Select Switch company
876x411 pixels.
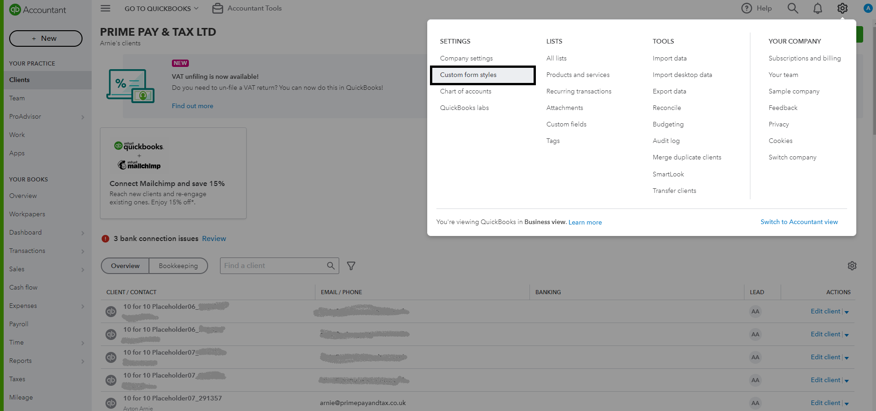click(792, 157)
